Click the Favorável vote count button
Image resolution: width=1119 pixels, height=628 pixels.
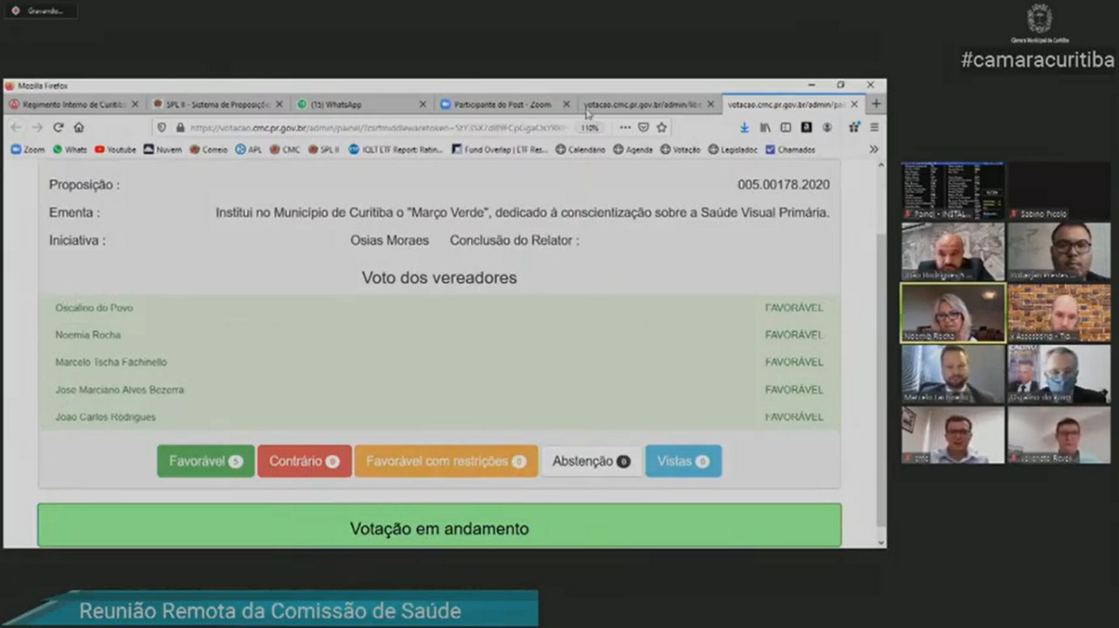pos(205,461)
